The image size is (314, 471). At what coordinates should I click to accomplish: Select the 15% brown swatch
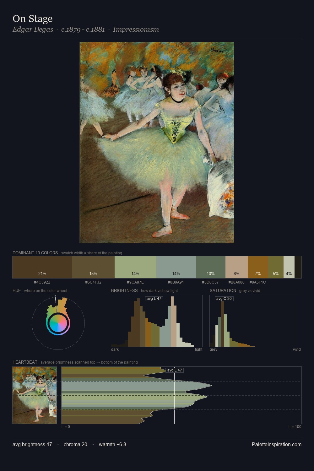[x=93, y=267]
